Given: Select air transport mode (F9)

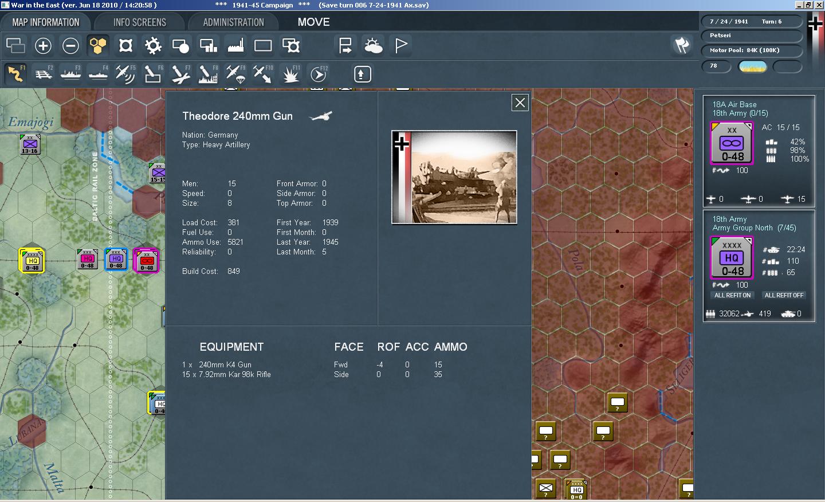Looking at the screenshot, I should 235,74.
